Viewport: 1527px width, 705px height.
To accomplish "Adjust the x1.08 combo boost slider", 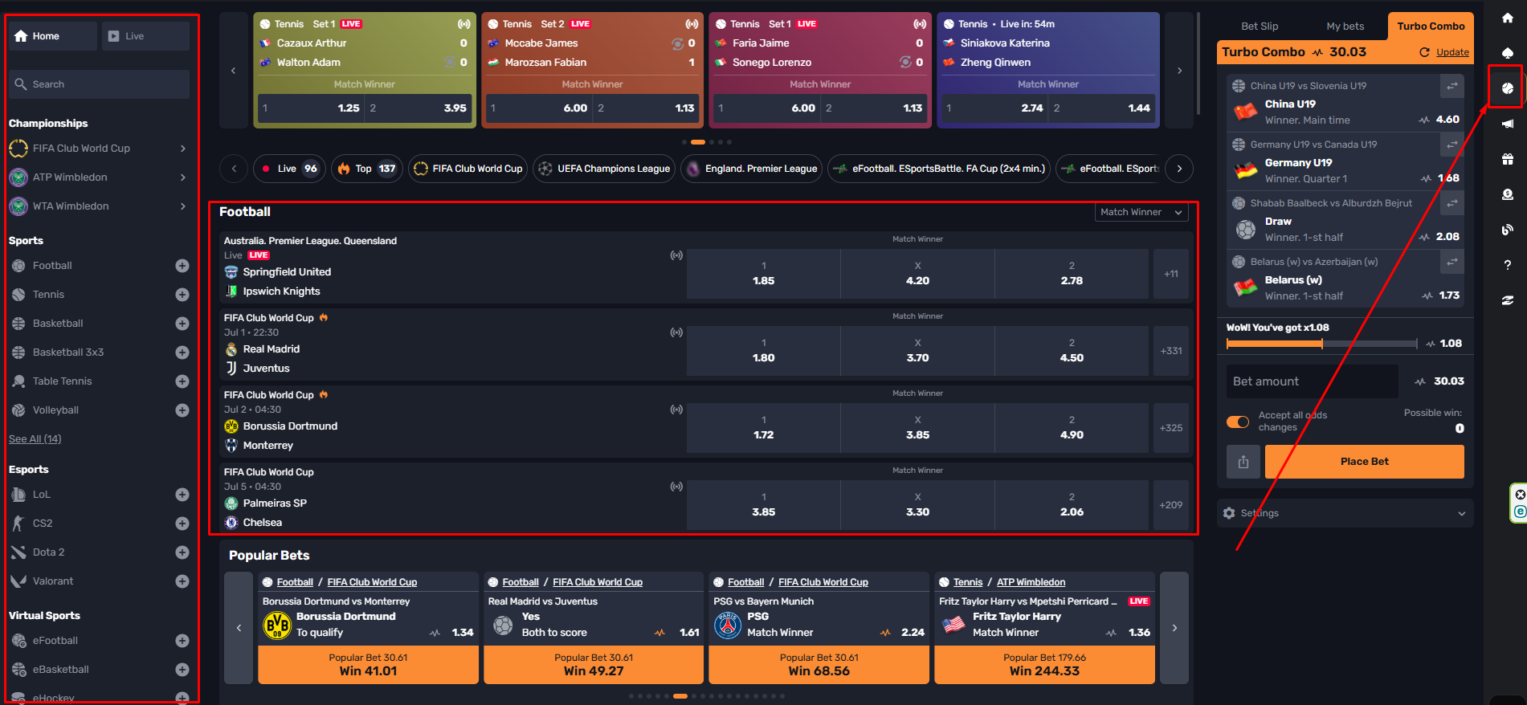I will [x=1321, y=344].
